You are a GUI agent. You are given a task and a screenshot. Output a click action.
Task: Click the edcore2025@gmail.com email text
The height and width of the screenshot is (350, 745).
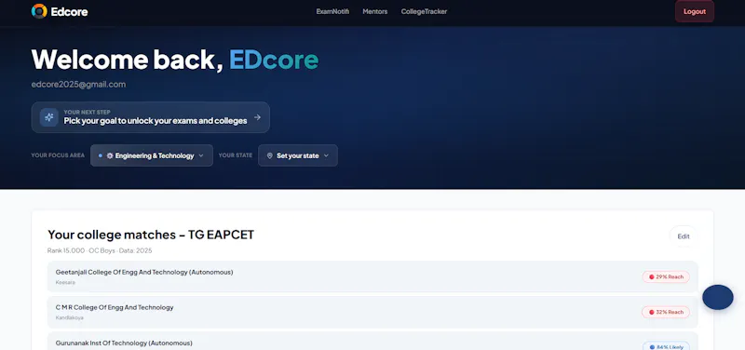point(78,85)
